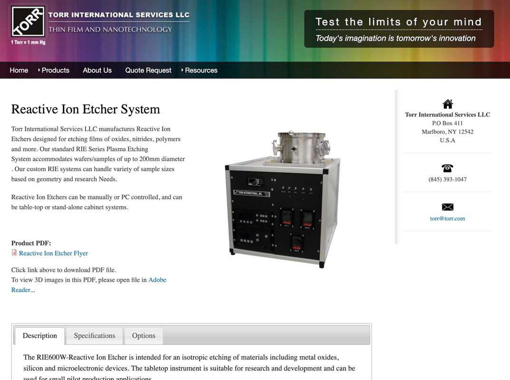510x380 pixels.
Task: Click the envelope icon above the email
Action: tap(447, 207)
